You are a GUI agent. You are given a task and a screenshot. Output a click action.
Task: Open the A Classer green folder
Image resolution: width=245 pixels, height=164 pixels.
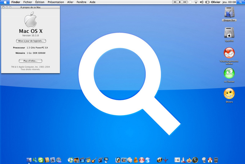pyautogui.click(x=229, y=73)
